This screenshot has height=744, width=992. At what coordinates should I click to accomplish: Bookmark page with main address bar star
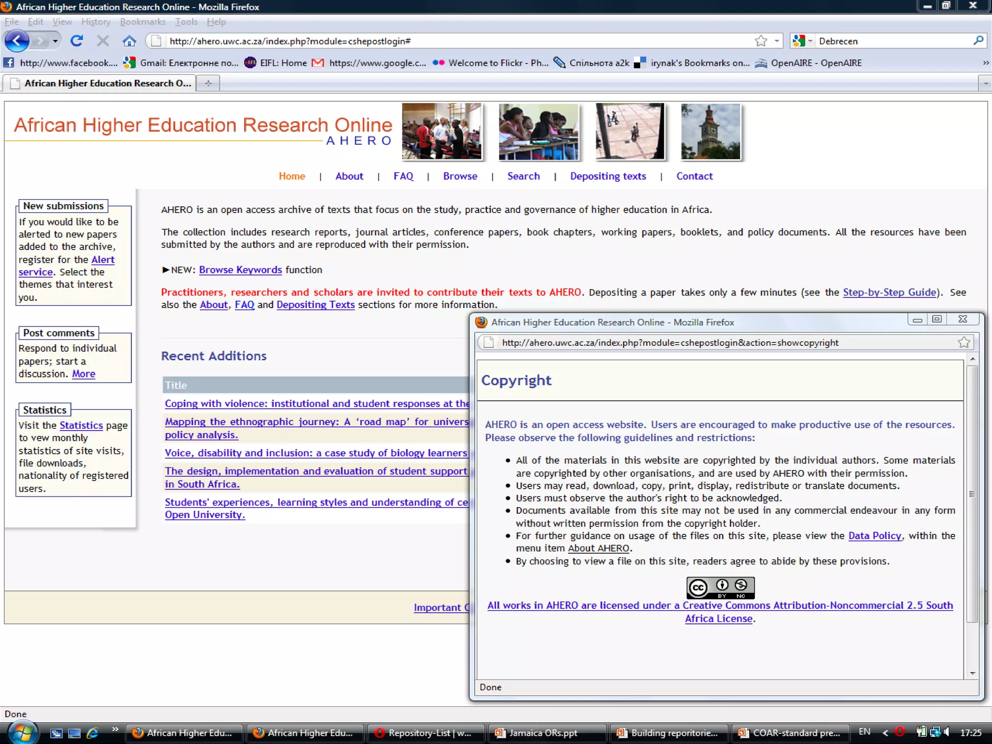tap(760, 41)
